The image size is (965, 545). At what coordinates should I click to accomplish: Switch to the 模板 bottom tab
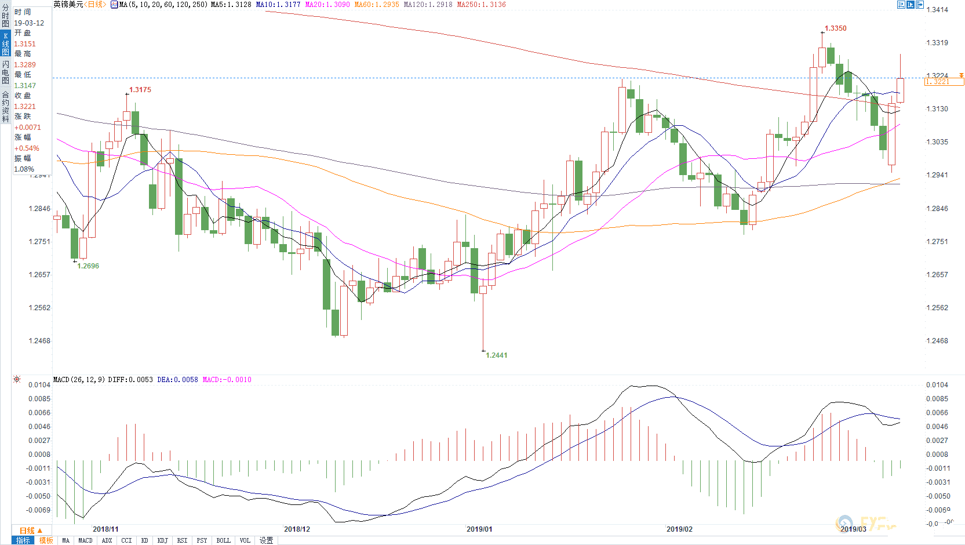coord(46,540)
